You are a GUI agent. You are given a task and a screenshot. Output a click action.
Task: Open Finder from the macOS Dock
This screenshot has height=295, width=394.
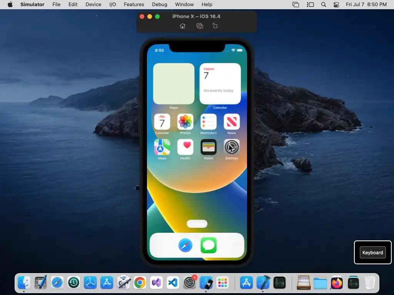24,283
